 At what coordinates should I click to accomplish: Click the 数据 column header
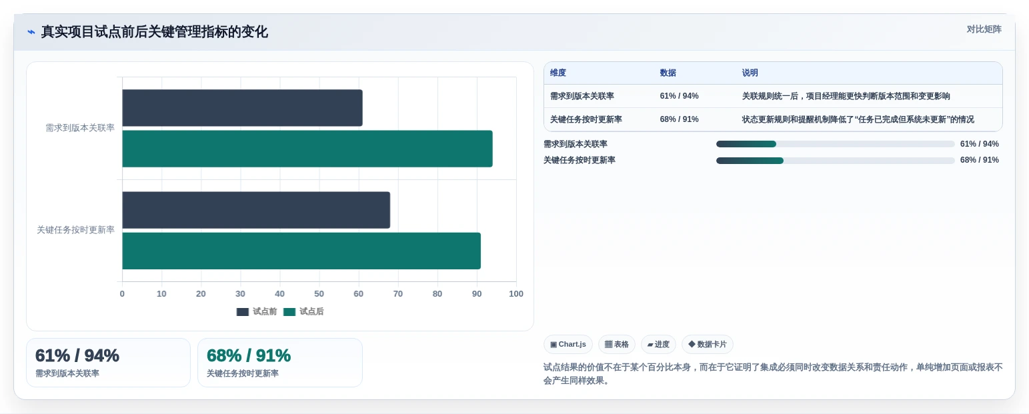668,73
